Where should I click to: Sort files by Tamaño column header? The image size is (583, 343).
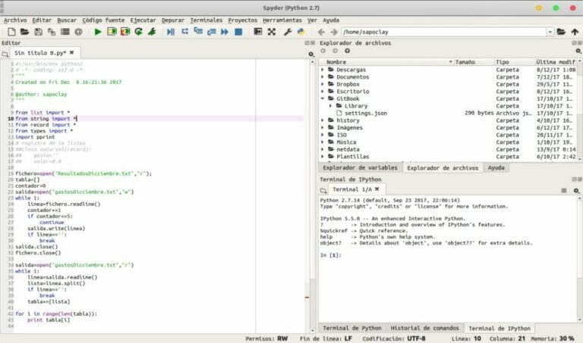click(x=474, y=62)
